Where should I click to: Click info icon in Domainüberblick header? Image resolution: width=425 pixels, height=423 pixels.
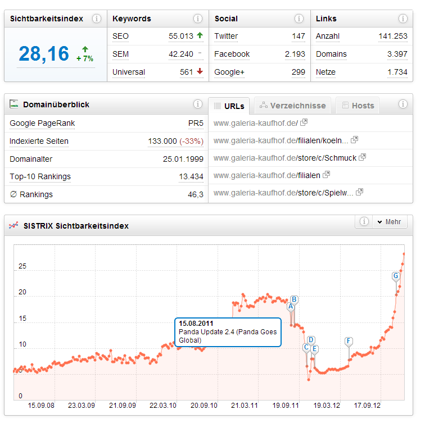point(198,104)
